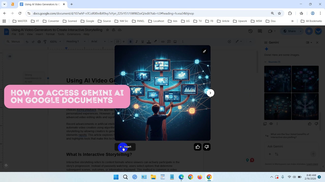Open the Insert menu
The width and height of the screenshot is (325, 182).
39,34
